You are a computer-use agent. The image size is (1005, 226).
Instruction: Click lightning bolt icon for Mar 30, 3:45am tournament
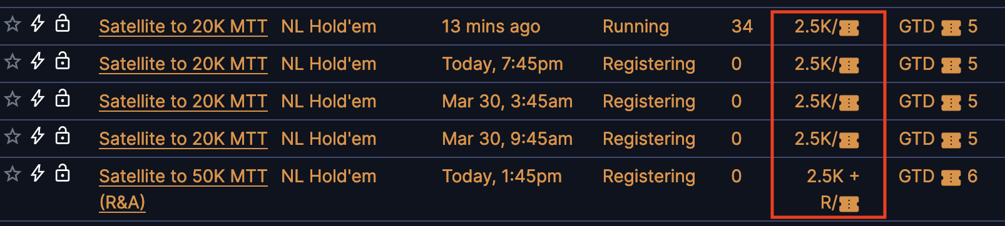pos(38,99)
